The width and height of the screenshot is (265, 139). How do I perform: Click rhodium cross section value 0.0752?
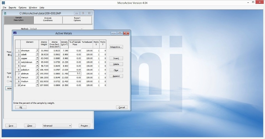click(55, 81)
